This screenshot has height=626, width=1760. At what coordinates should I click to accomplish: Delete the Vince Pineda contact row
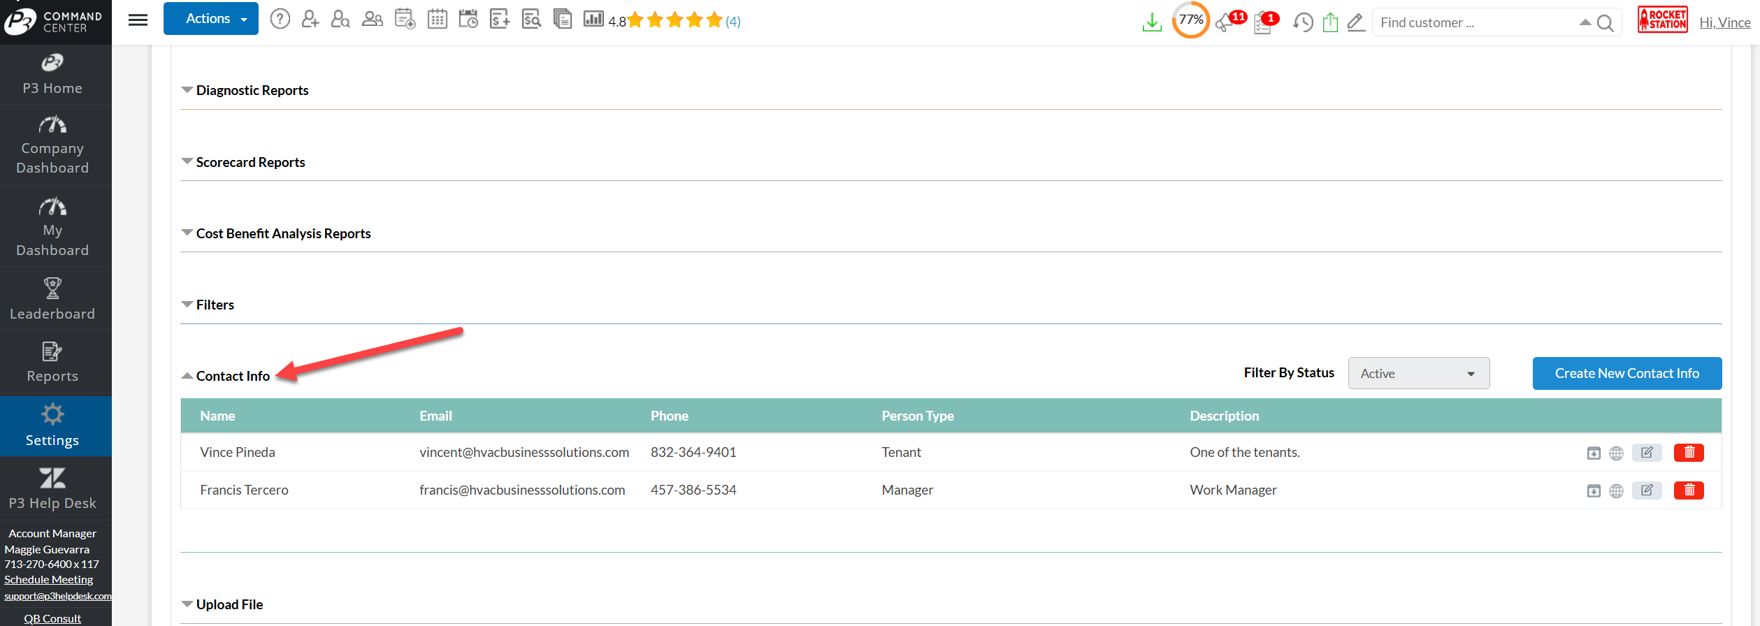[1688, 453]
